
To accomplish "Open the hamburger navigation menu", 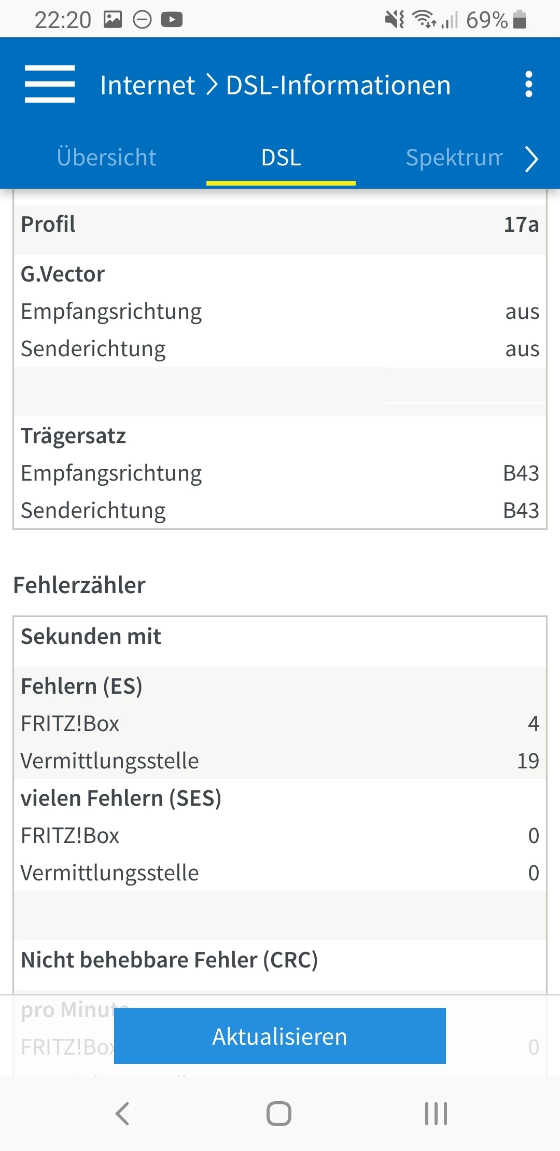I will [x=50, y=84].
